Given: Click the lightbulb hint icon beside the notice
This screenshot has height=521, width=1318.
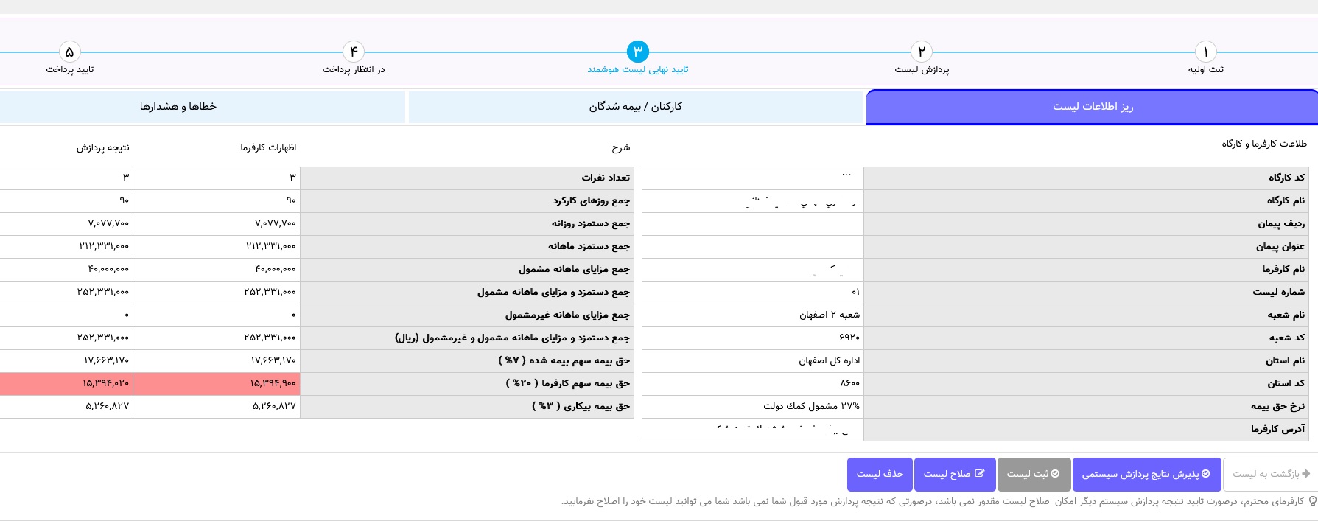Looking at the screenshot, I should pyautogui.click(x=1312, y=501).
